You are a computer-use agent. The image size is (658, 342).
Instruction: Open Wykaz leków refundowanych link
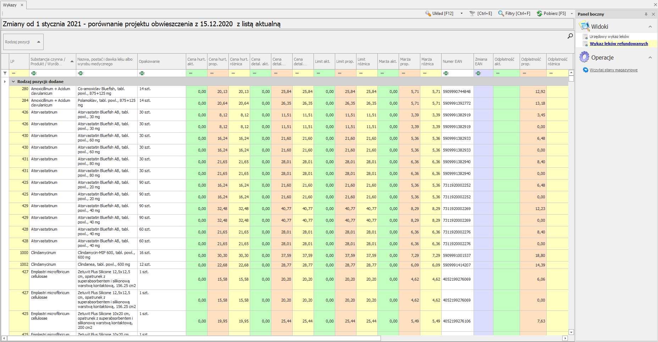(619, 44)
